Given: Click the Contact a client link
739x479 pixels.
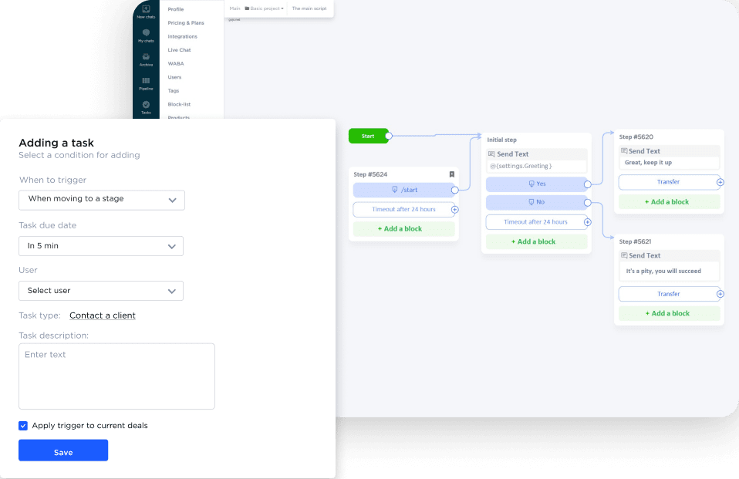Looking at the screenshot, I should (102, 315).
